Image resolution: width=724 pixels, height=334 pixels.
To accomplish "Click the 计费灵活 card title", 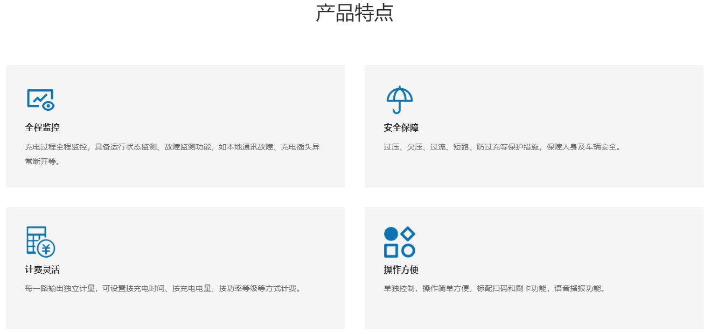I will pos(43,270).
